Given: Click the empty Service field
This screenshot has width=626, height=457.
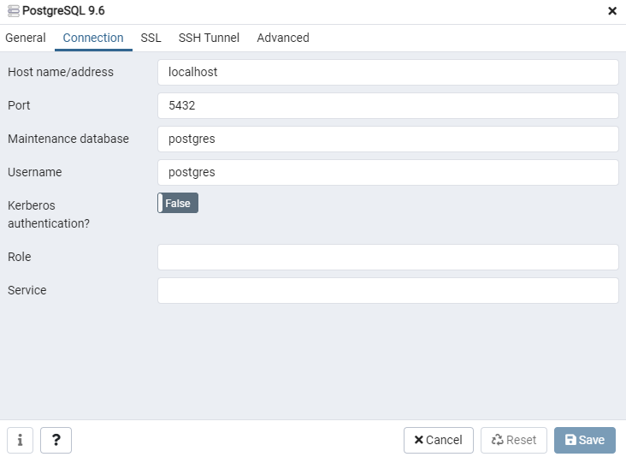Looking at the screenshot, I should coord(388,290).
